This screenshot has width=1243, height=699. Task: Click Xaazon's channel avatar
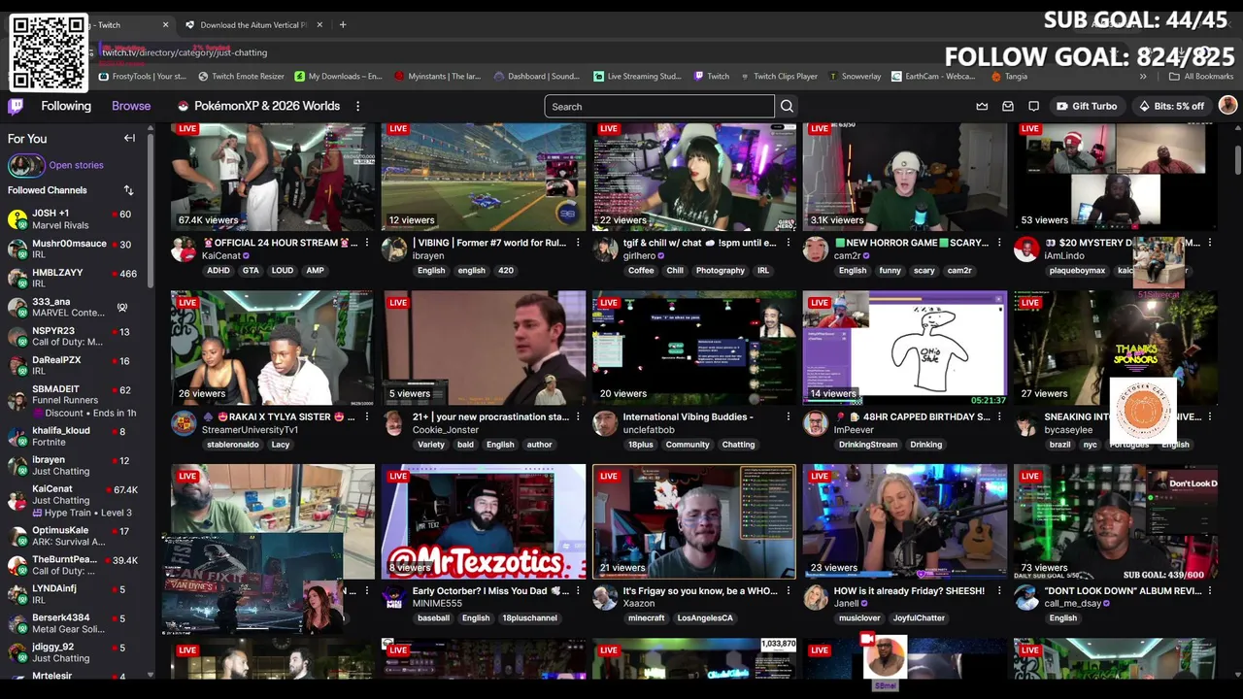point(605,597)
